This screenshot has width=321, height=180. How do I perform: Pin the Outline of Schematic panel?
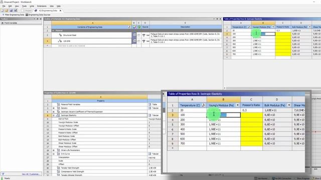(x=217, y=19)
